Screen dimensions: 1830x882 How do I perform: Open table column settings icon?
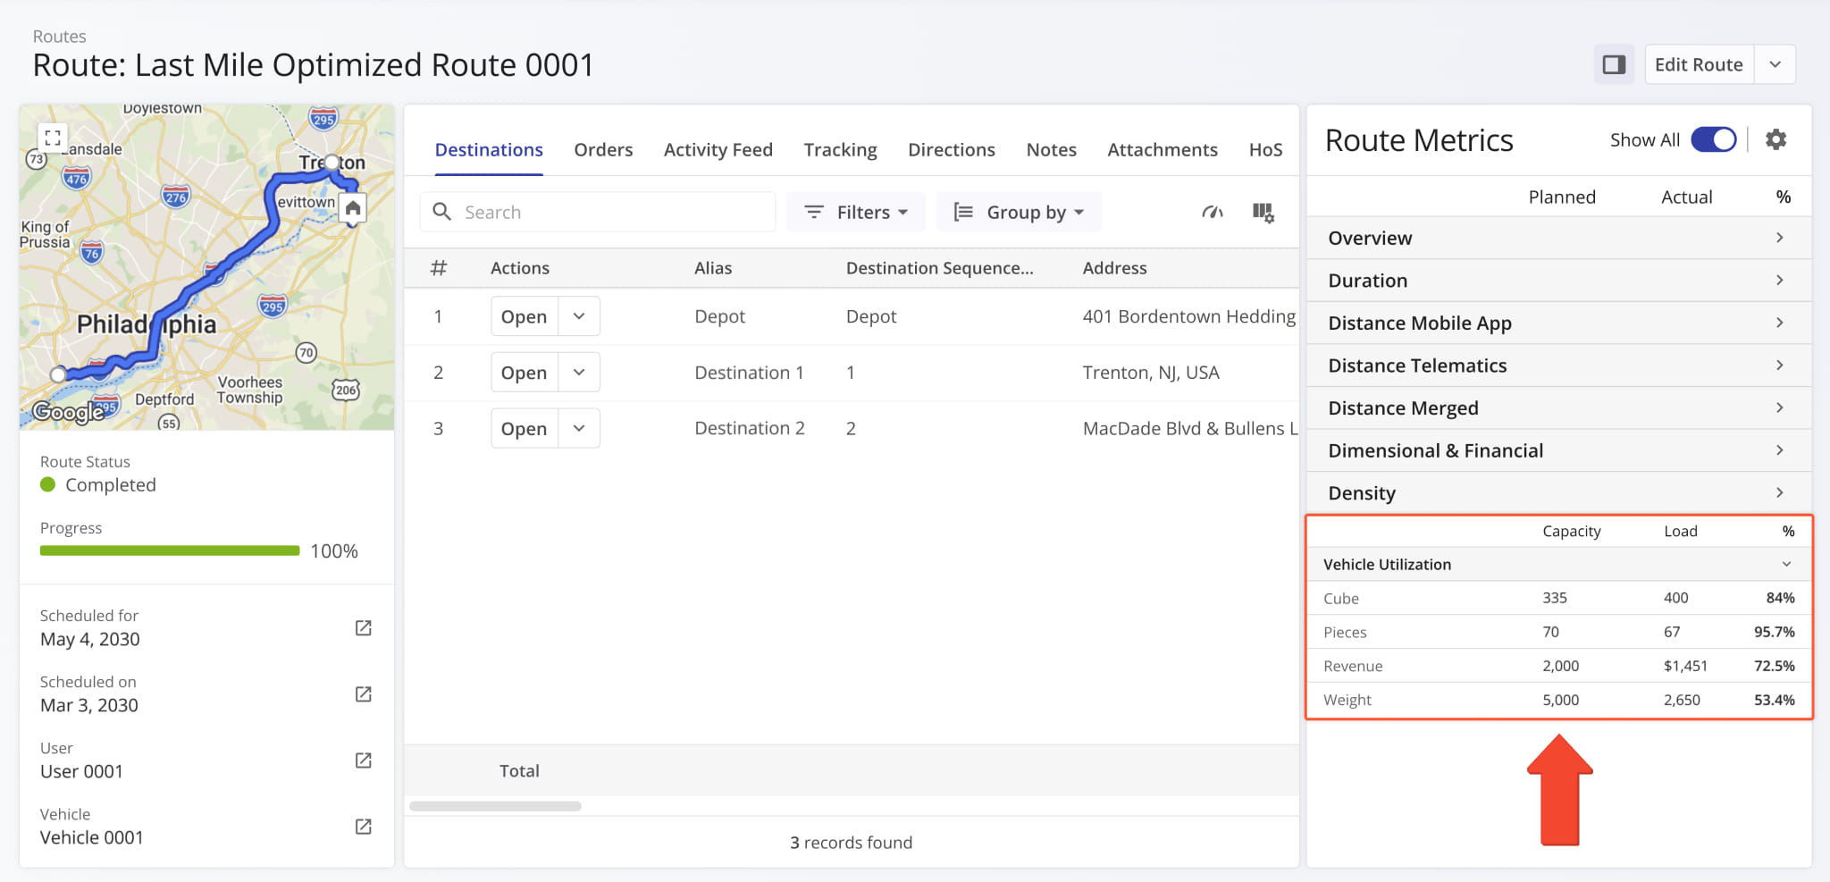point(1263,212)
